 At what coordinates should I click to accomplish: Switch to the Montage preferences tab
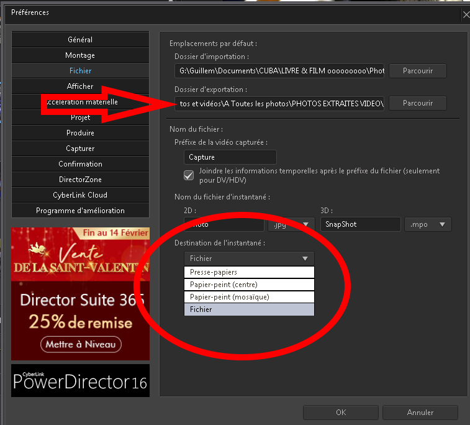(x=80, y=55)
